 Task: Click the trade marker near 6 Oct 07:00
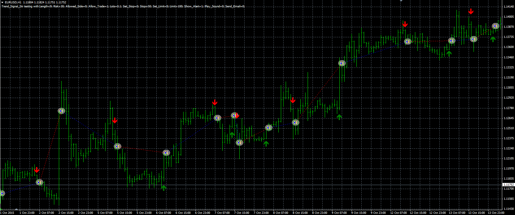click(166, 153)
